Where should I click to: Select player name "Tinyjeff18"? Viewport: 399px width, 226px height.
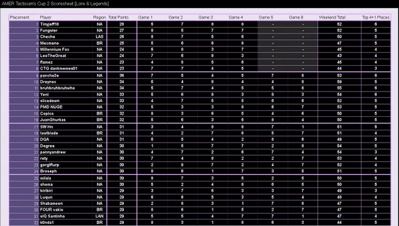pyautogui.click(x=49, y=24)
